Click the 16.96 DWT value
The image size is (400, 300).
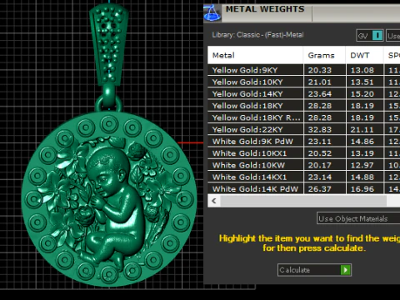coord(362,189)
